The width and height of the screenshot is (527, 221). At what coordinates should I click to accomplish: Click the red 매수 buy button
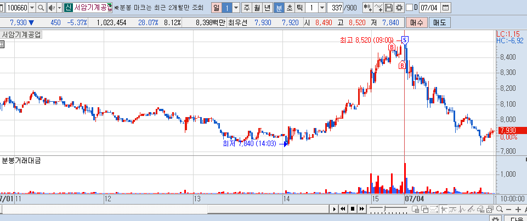point(416,23)
